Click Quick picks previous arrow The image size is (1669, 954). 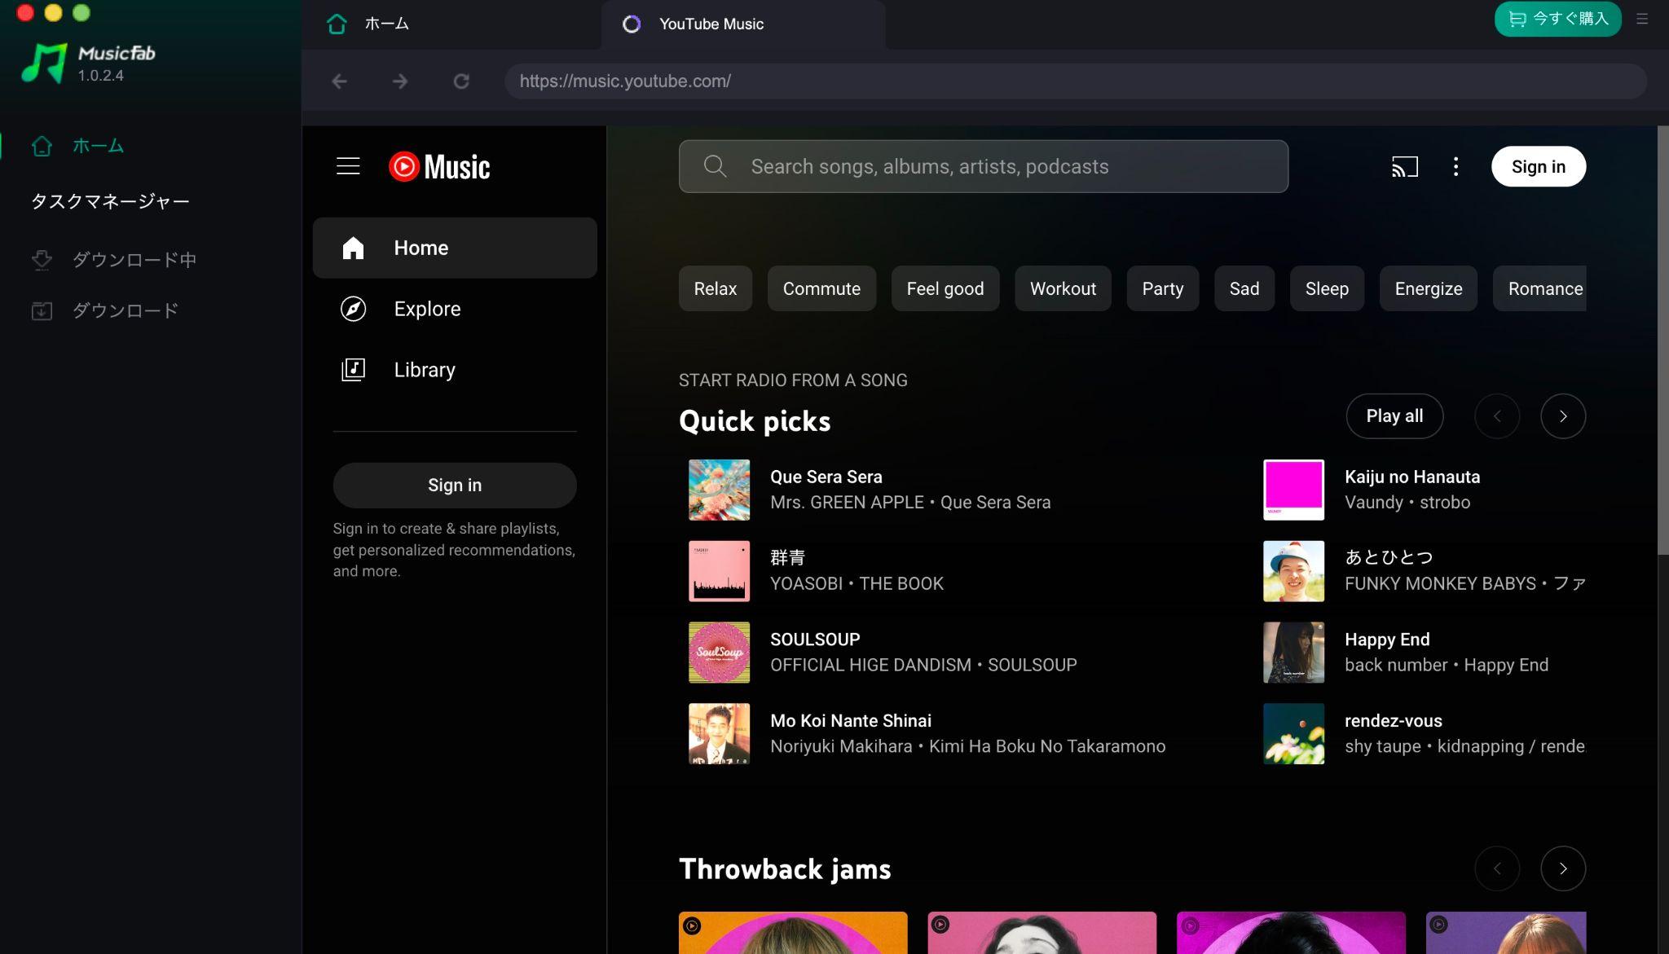click(1497, 416)
